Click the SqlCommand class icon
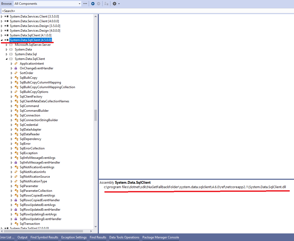The width and height of the screenshot is (294, 241). (16, 106)
